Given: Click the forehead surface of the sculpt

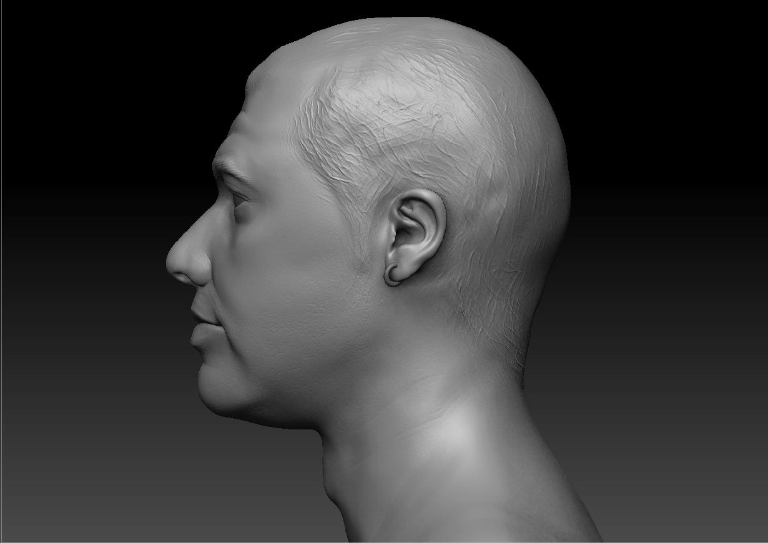Looking at the screenshot, I should (x=256, y=125).
